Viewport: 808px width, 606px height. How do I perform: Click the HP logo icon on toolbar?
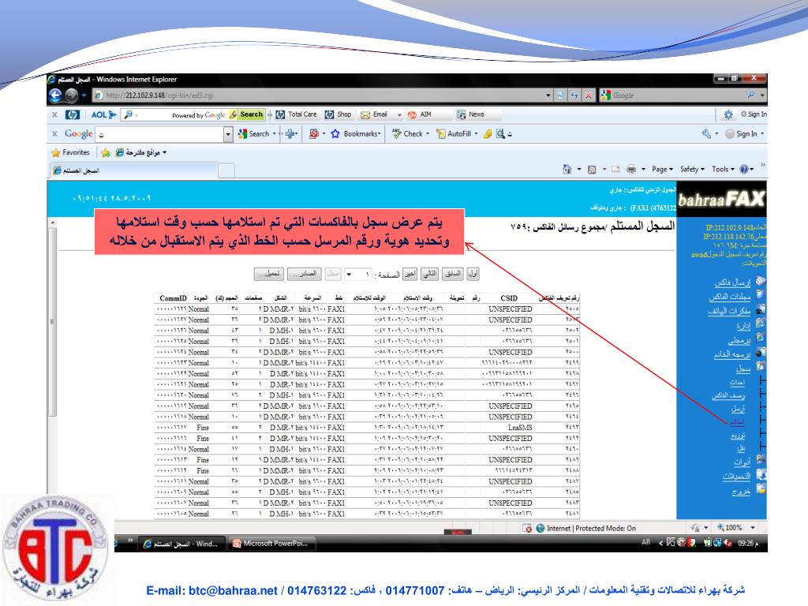73,115
